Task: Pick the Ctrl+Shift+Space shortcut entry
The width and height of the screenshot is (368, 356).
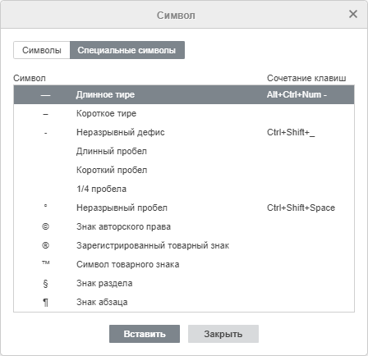Action: (x=301, y=208)
